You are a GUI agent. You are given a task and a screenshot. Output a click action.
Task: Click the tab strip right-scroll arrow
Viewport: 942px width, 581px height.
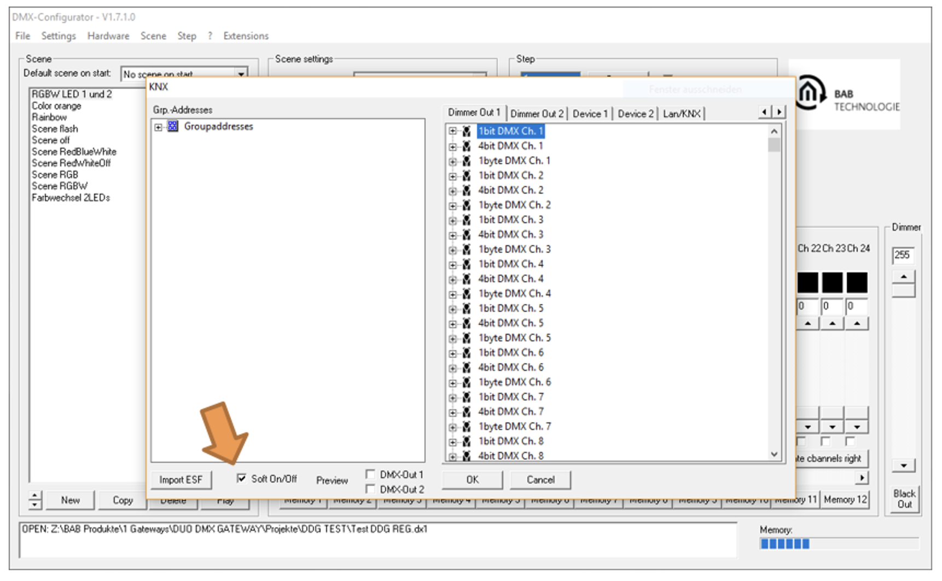pos(779,112)
